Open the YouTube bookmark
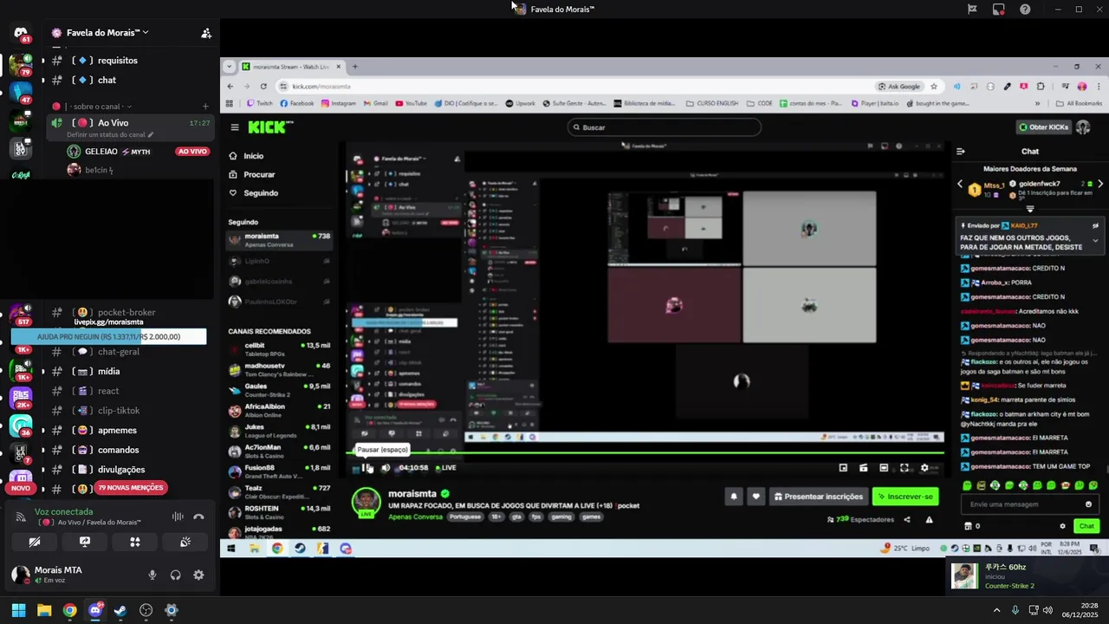 point(412,103)
